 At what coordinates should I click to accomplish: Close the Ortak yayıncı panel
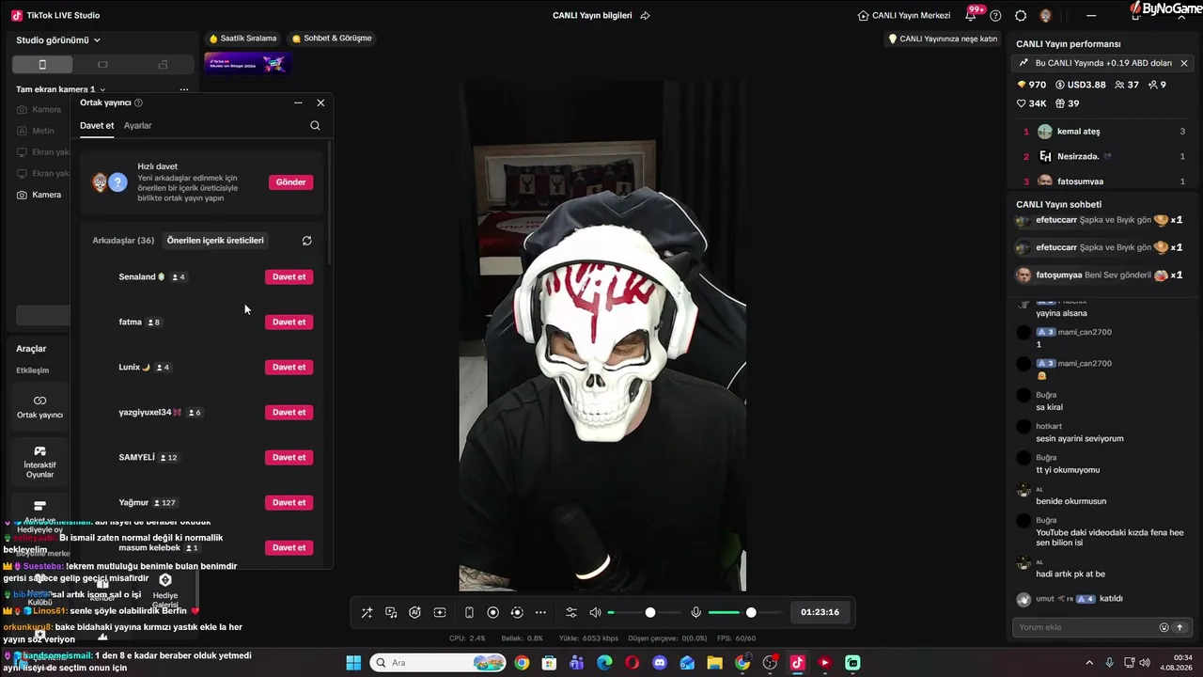pyautogui.click(x=320, y=102)
